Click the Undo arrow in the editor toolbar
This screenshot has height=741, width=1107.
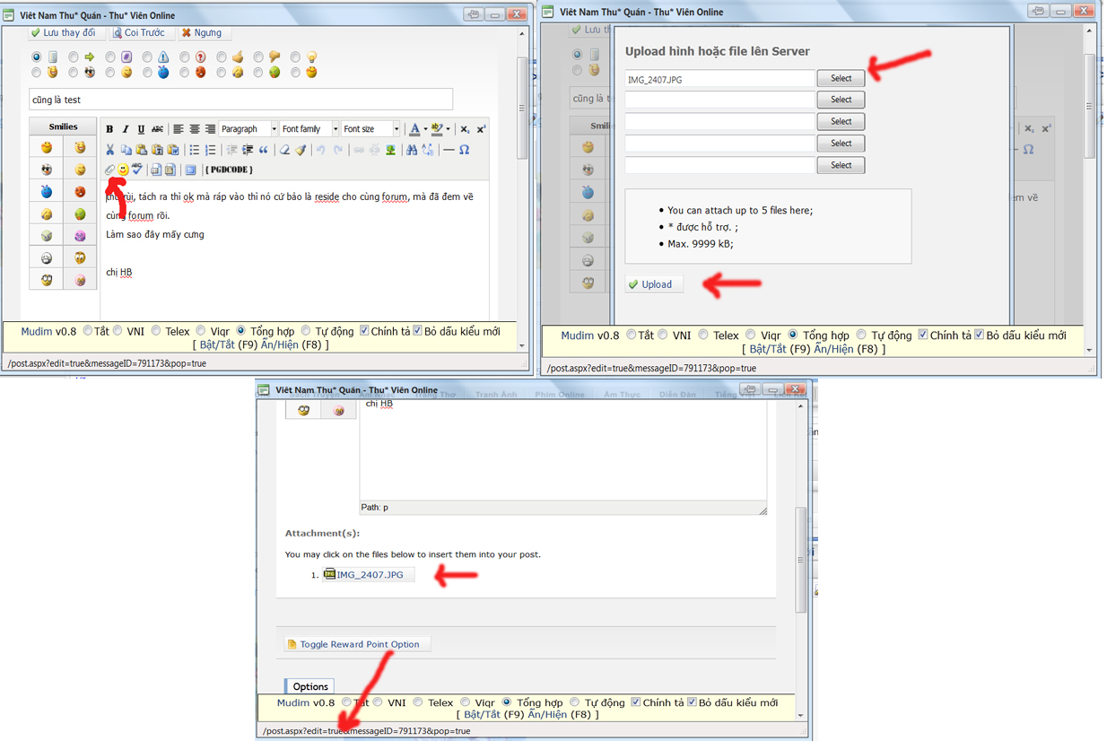[x=321, y=150]
